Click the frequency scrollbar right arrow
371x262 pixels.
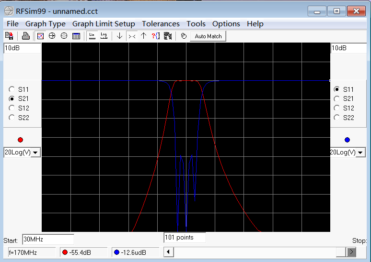[x=351, y=252]
